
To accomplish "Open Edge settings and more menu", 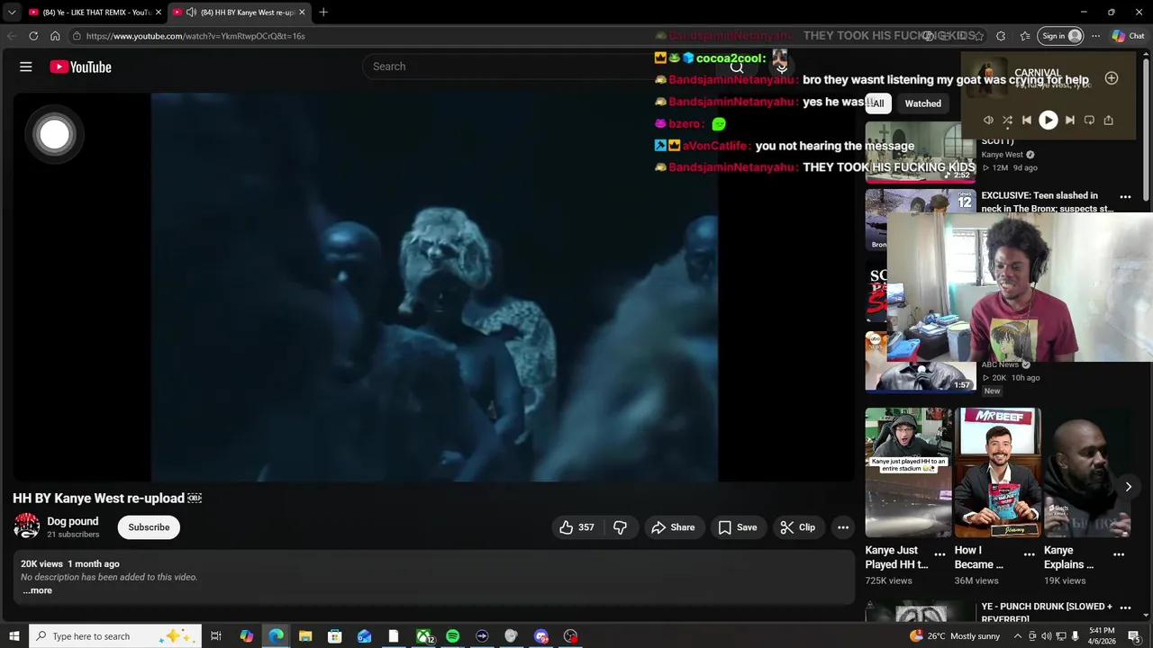I will click(x=1095, y=36).
